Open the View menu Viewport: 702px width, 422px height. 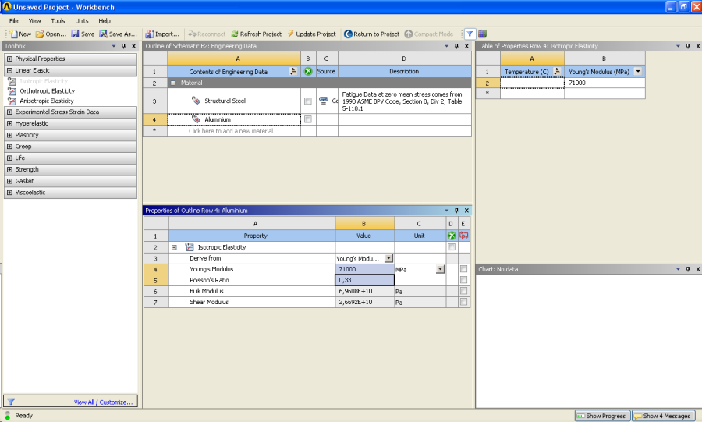pos(34,20)
